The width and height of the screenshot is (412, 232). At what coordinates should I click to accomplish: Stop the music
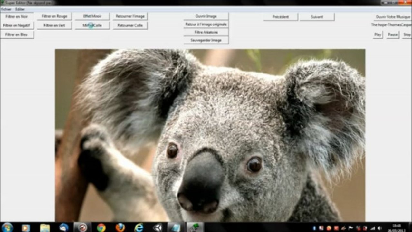click(x=407, y=34)
